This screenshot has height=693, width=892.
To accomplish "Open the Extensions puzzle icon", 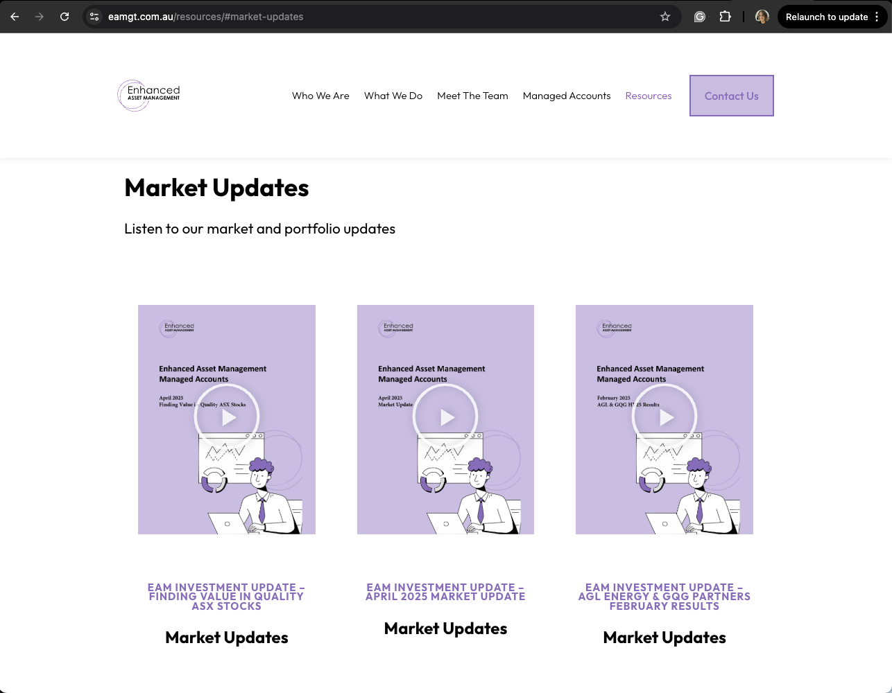I will (x=725, y=17).
